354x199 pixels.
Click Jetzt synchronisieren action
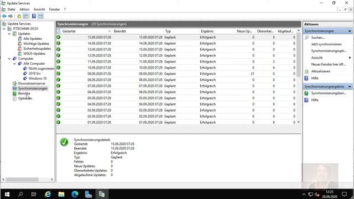click(x=326, y=44)
